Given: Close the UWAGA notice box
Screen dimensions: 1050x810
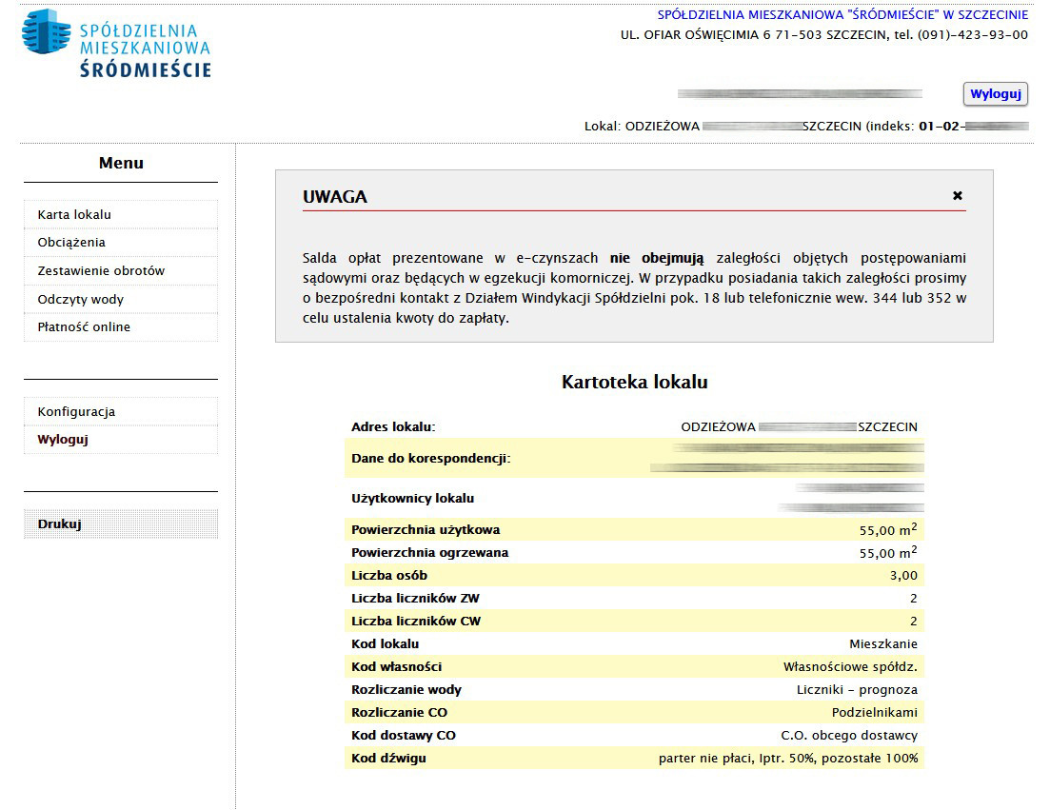Looking at the screenshot, I should [957, 196].
